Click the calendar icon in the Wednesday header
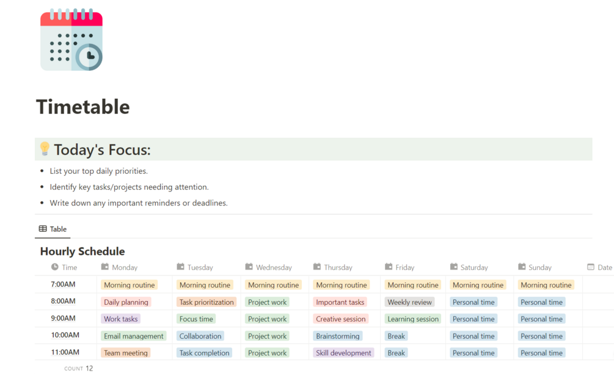The image size is (614, 375). pyautogui.click(x=249, y=267)
